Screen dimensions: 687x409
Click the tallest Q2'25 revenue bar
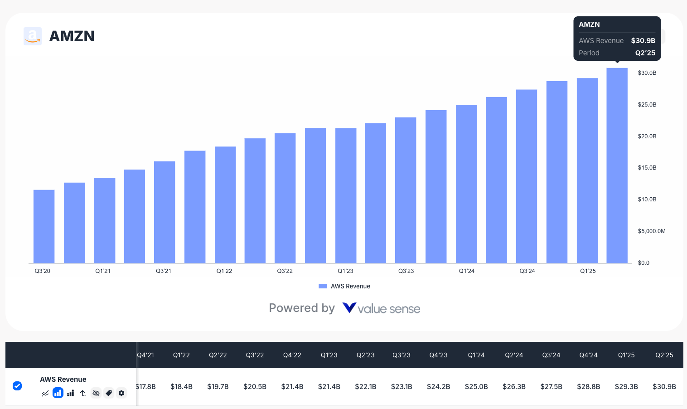click(617, 163)
